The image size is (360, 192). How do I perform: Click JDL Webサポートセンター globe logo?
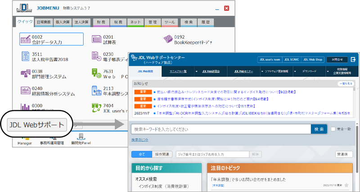(x=134, y=58)
